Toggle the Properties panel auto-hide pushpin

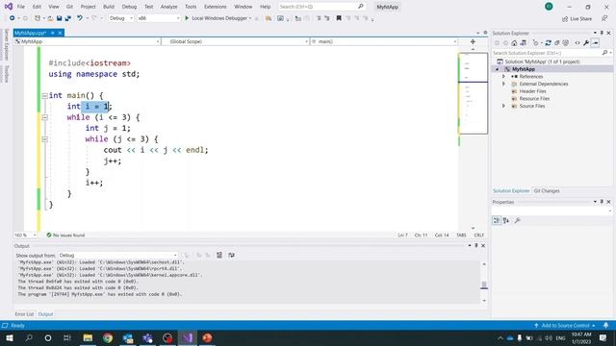pyautogui.click(x=602, y=202)
